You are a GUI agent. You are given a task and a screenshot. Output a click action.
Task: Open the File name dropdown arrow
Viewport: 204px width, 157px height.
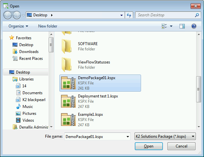pyautogui.click(x=128, y=136)
